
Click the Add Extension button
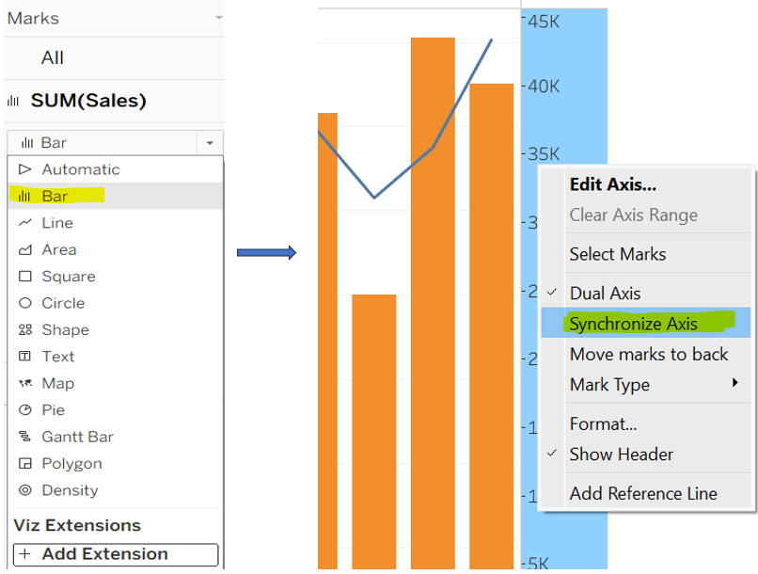115,554
